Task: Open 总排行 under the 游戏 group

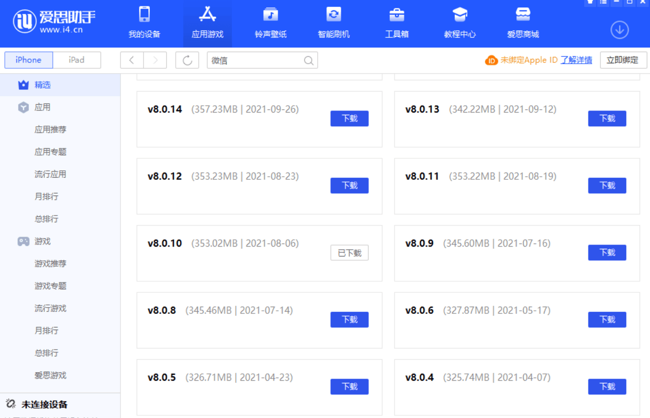Action: click(x=46, y=353)
